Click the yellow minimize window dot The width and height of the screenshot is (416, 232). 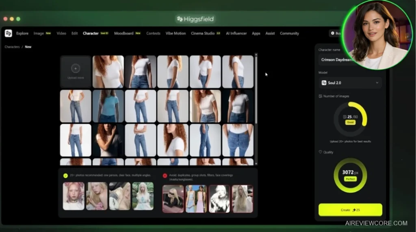[x=12, y=19]
